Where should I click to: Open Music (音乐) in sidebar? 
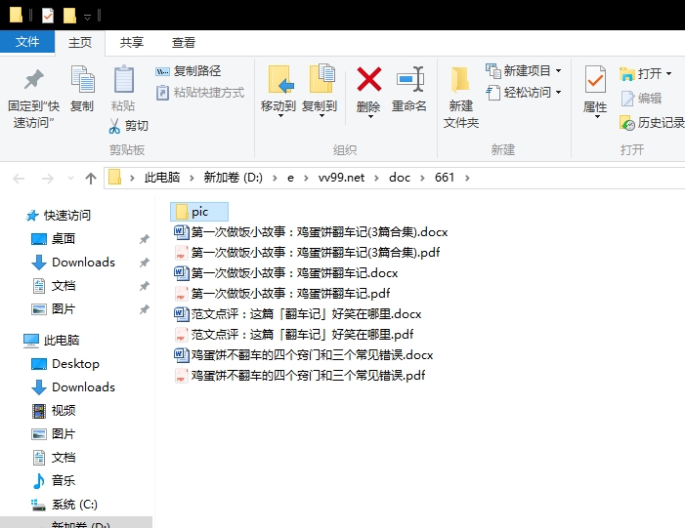[x=54, y=481]
